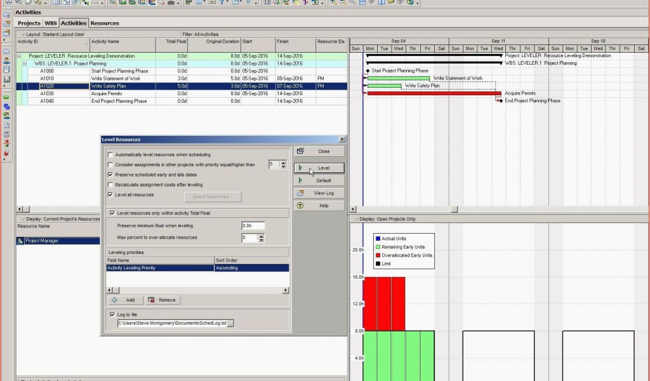Uncheck Level all resources checkbox

(111, 195)
